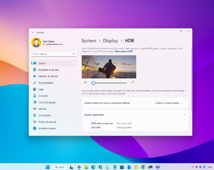214x170 pixels.
Task: Open the Windows Start menu
Action: coord(48,167)
